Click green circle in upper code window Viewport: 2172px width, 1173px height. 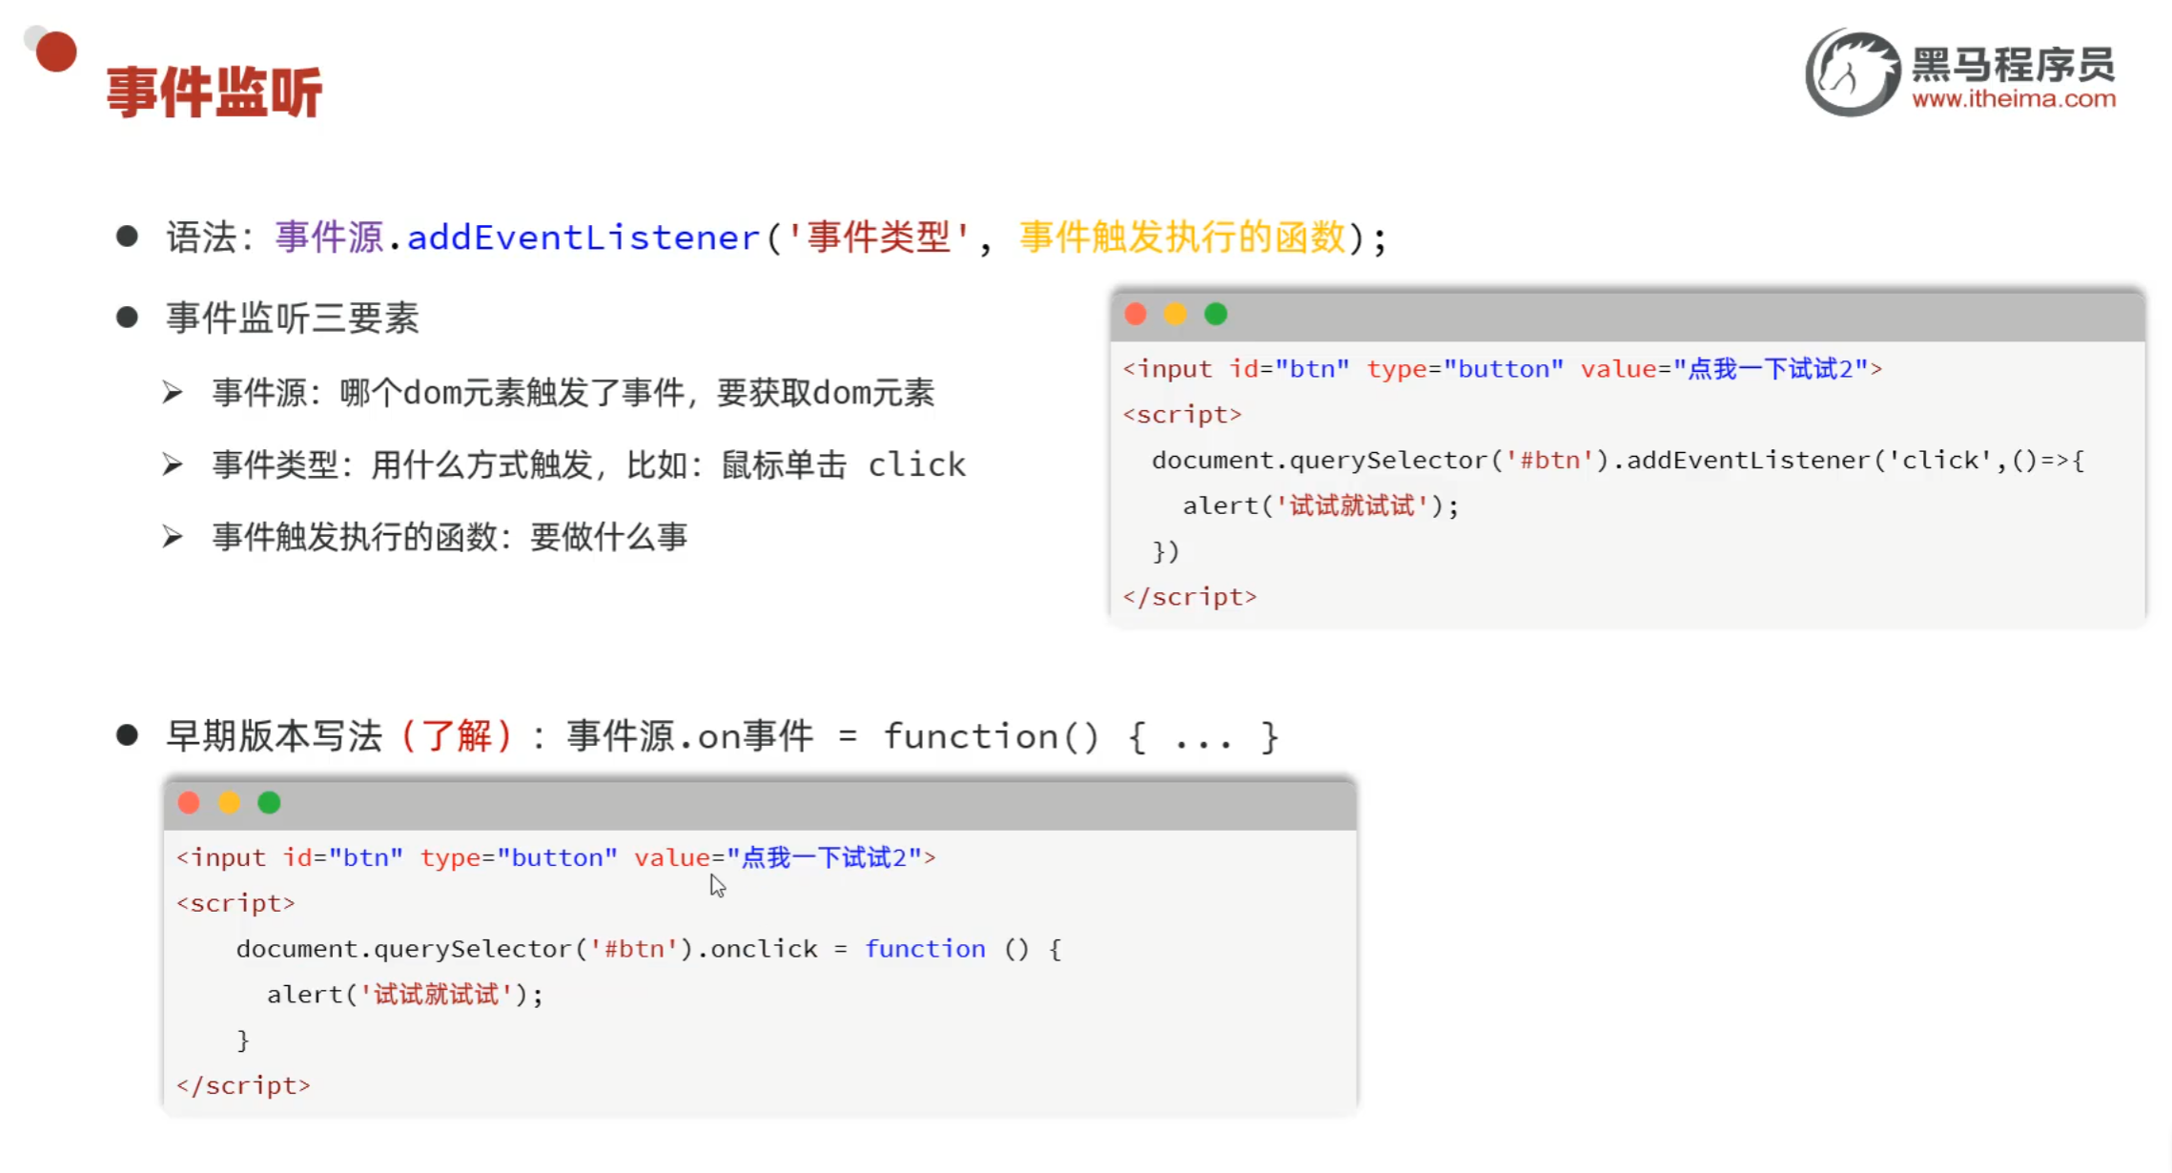(1216, 314)
